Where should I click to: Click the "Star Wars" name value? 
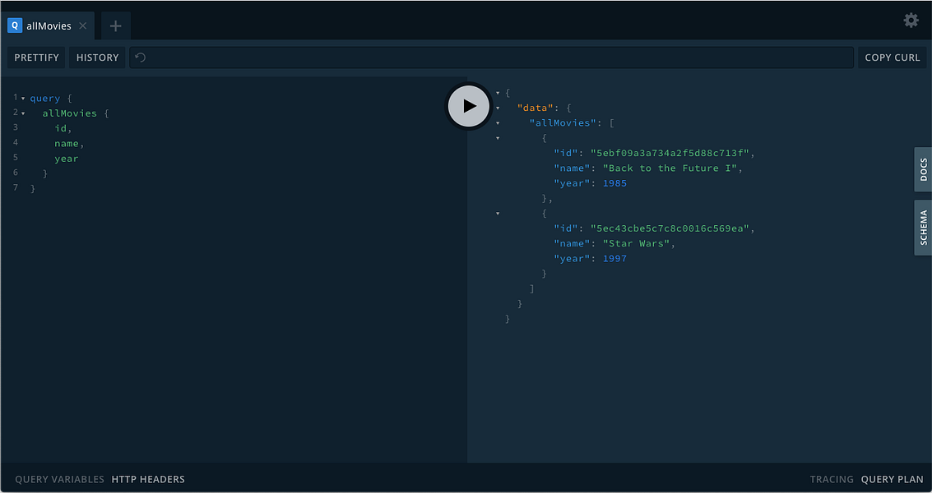[x=637, y=243]
